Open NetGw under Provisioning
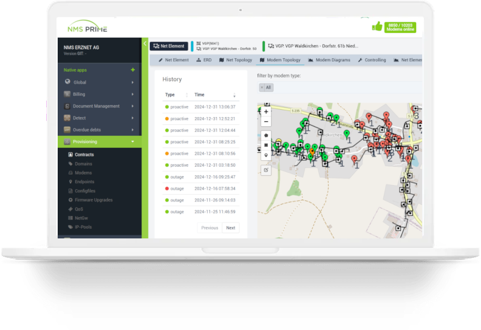This screenshot has width=481, height=330. [x=78, y=218]
